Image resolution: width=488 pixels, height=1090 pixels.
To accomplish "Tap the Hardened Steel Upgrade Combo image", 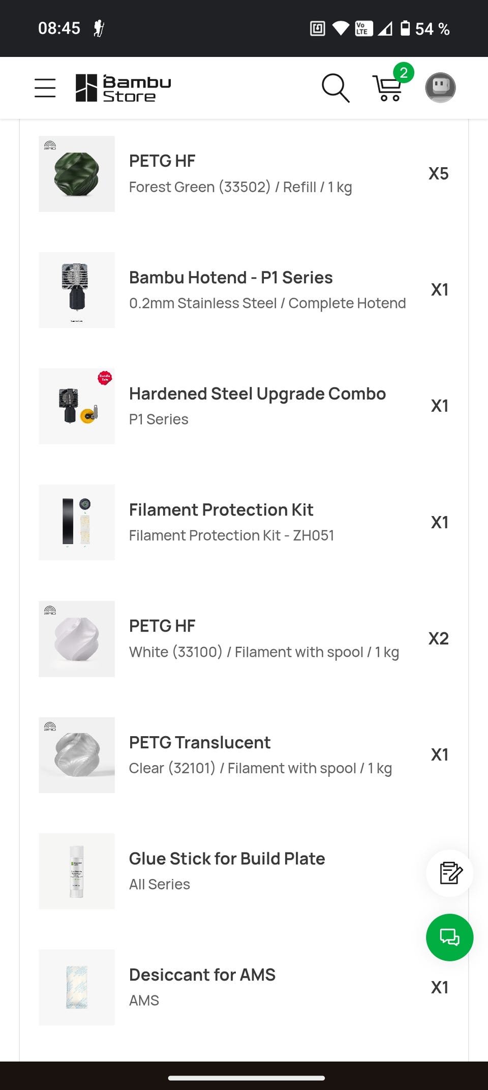I will [77, 406].
